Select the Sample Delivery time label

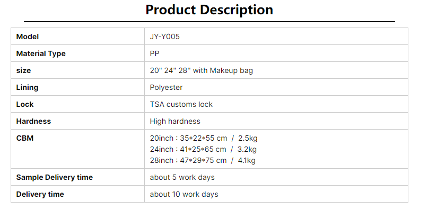tap(55, 177)
